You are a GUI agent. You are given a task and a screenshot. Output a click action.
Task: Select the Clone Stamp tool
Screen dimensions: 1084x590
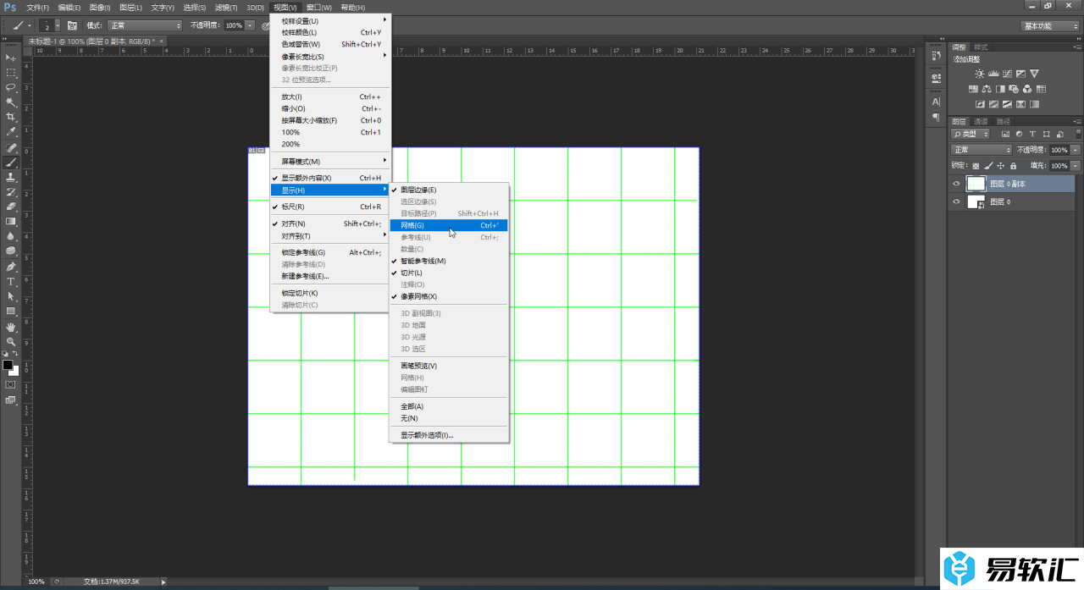tap(11, 177)
